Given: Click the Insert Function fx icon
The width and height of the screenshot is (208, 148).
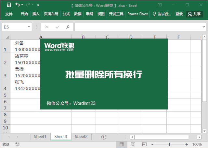Looking at the screenshot, I should pos(68,27).
